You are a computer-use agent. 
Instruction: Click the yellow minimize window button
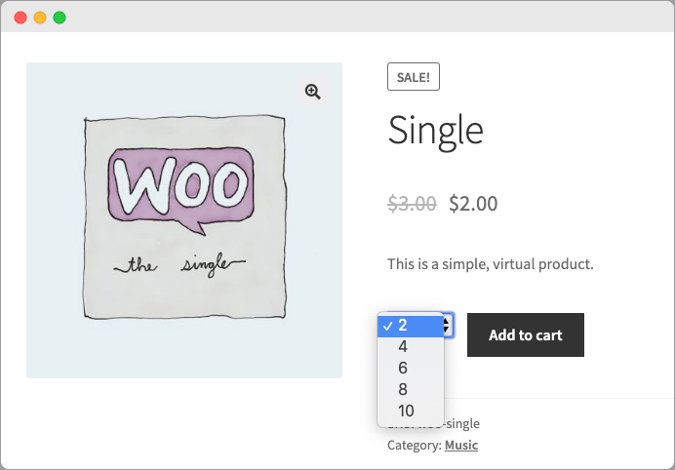[x=40, y=18]
